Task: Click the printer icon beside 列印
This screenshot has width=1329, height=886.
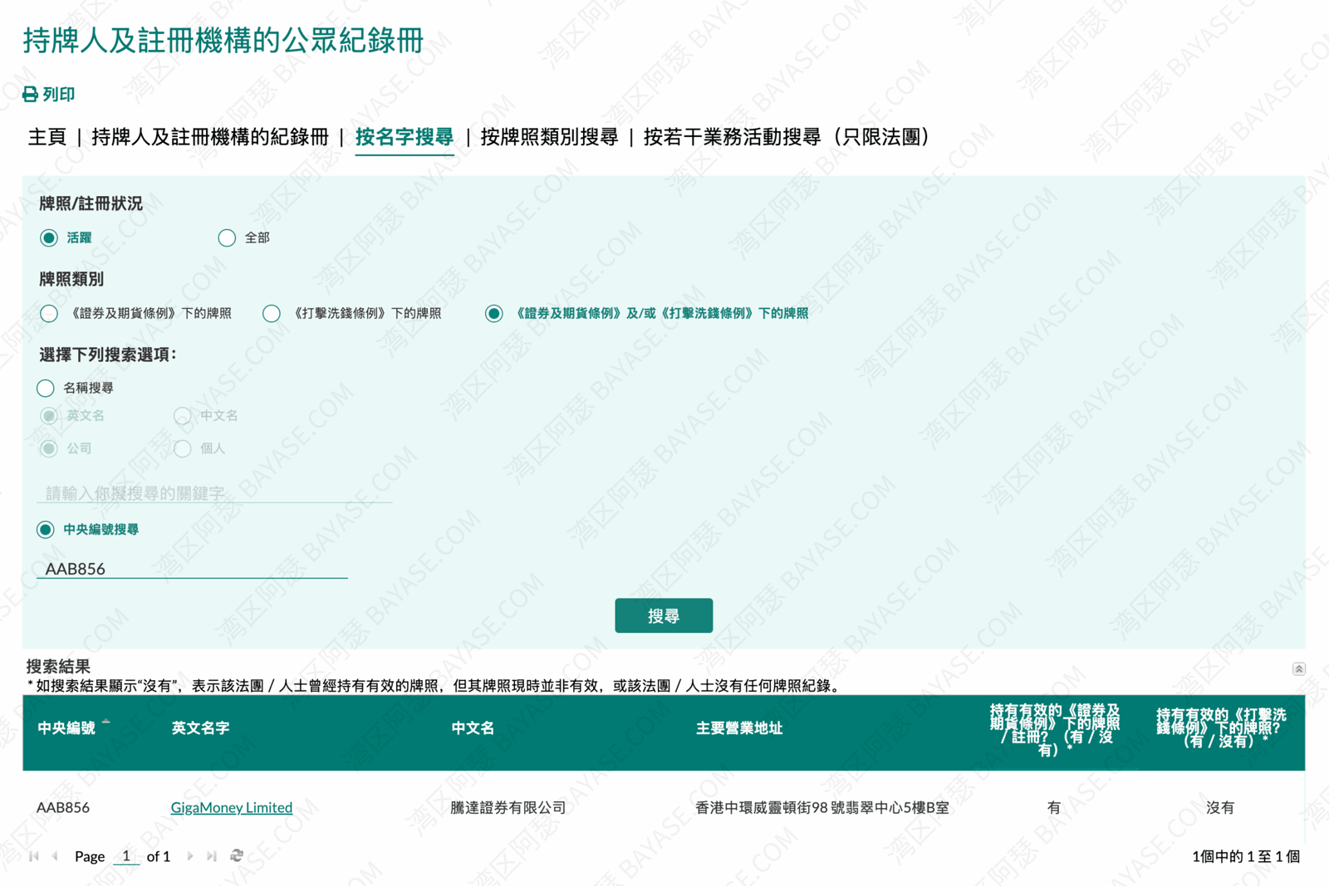Action: tap(30, 95)
